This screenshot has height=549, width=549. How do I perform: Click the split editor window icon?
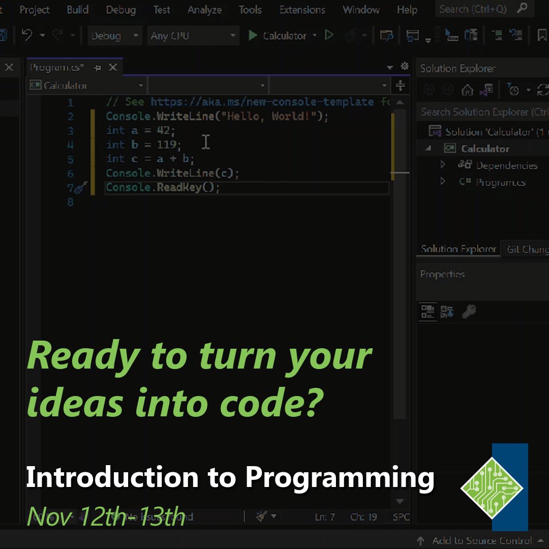[x=400, y=85]
